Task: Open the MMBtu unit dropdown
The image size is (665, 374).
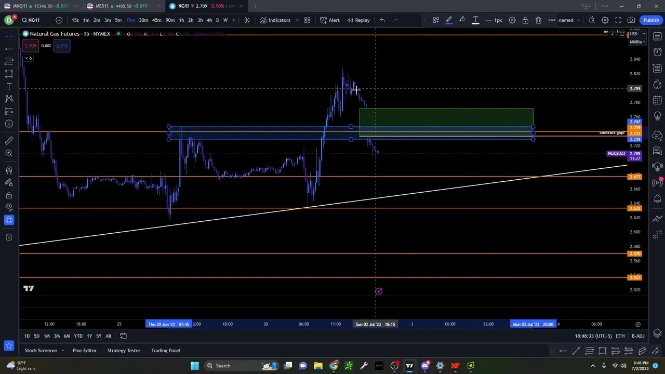Action: [637, 42]
